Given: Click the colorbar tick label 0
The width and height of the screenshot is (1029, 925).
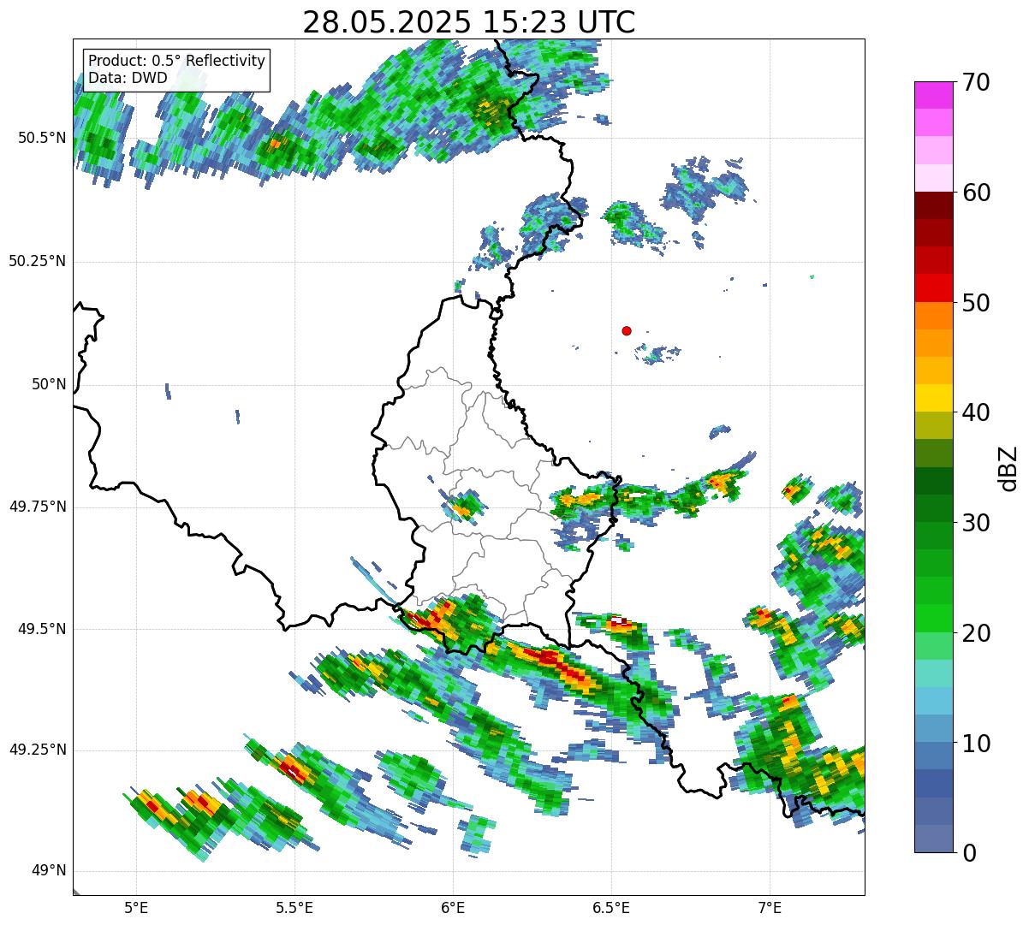Looking at the screenshot, I should 969,853.
